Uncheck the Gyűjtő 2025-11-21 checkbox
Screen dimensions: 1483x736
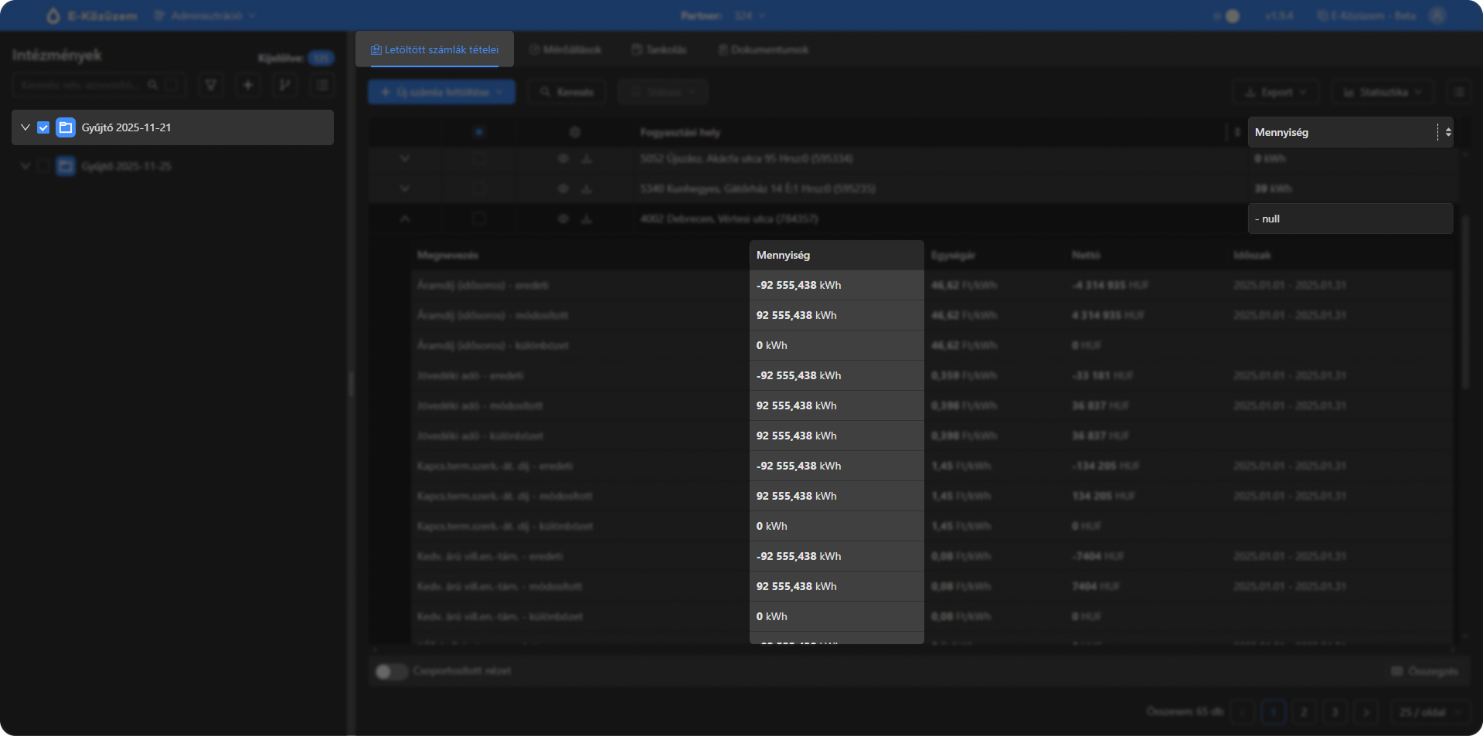[x=43, y=127]
